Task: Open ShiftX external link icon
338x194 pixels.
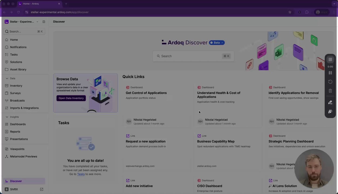Action: pos(42,189)
